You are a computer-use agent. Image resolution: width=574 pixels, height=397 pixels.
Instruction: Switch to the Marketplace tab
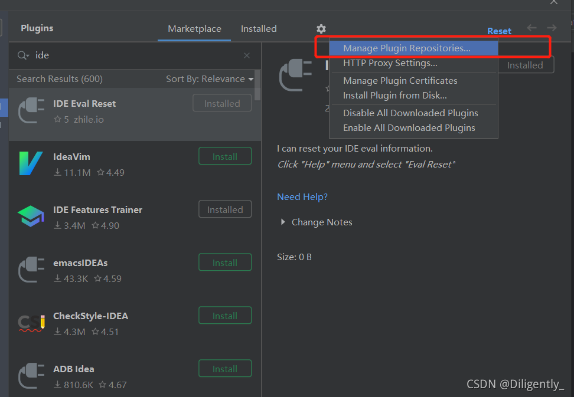(x=194, y=29)
